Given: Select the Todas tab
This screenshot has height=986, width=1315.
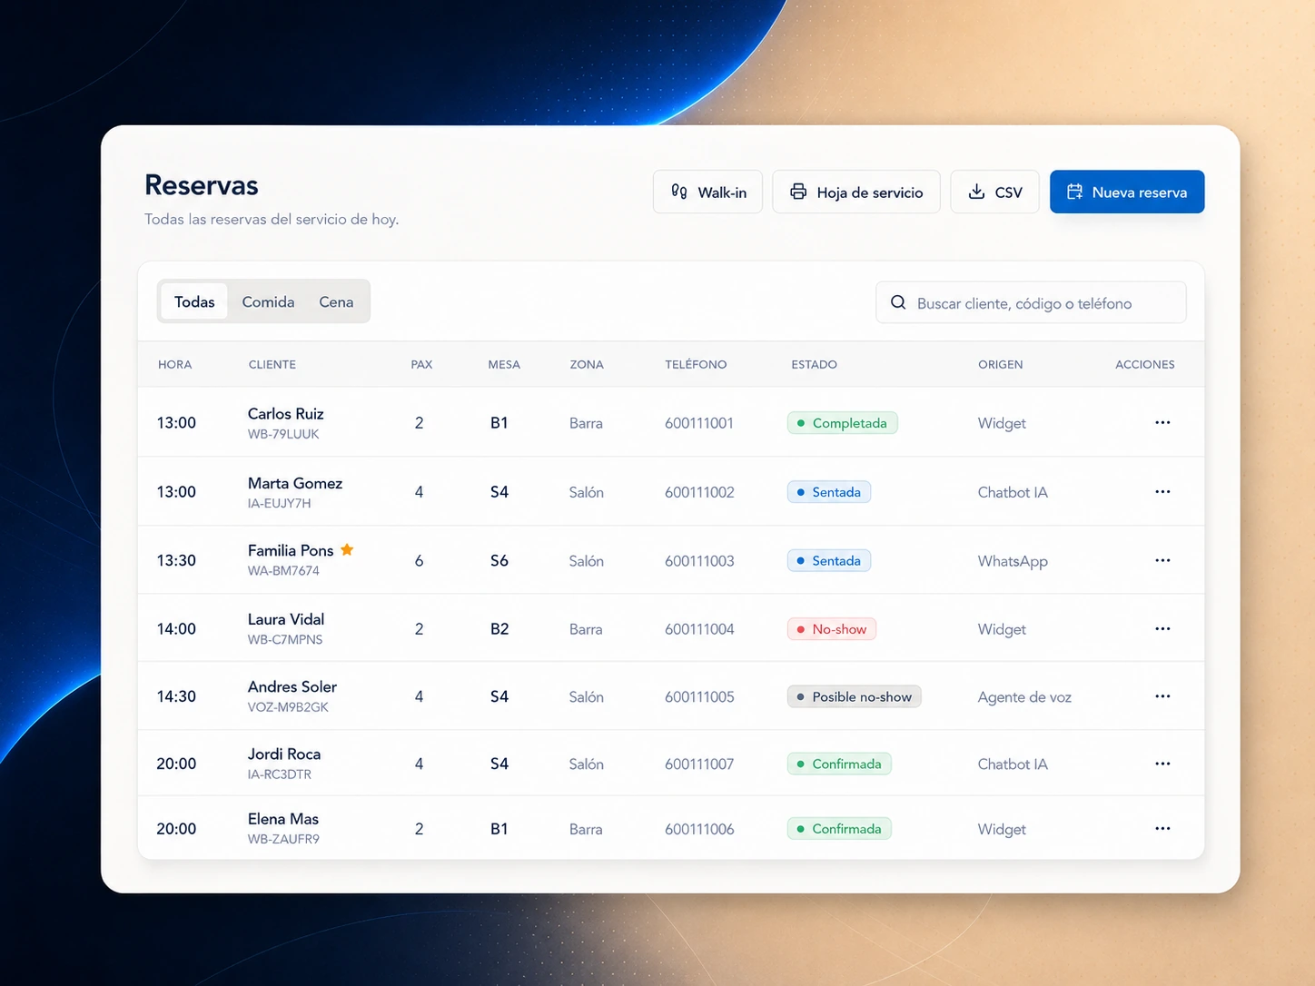Looking at the screenshot, I should coord(194,301).
